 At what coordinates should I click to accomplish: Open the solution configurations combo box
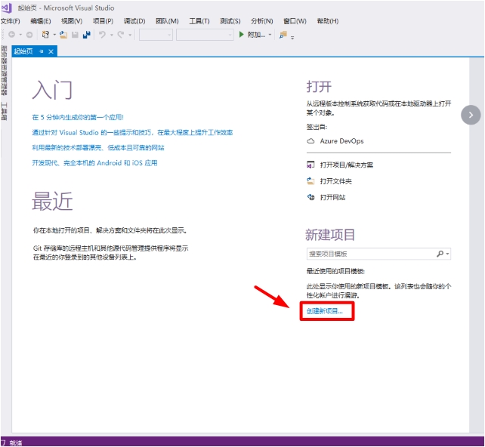click(x=156, y=35)
